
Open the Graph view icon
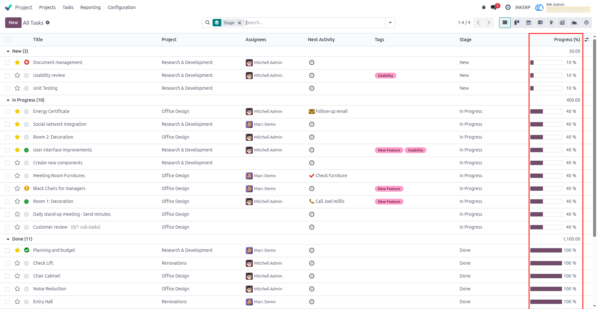(x=574, y=23)
